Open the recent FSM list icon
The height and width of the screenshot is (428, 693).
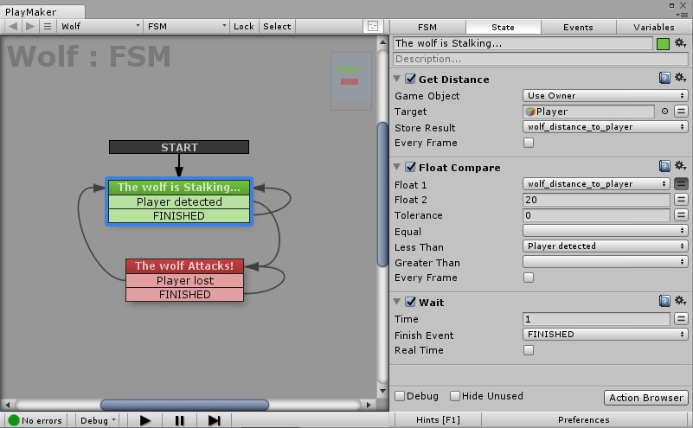click(x=48, y=27)
